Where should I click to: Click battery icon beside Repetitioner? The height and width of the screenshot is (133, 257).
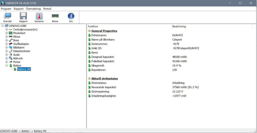(x=89, y=70)
